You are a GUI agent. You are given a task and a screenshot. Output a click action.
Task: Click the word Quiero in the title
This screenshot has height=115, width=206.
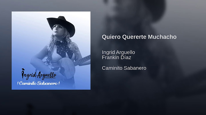point(111,37)
